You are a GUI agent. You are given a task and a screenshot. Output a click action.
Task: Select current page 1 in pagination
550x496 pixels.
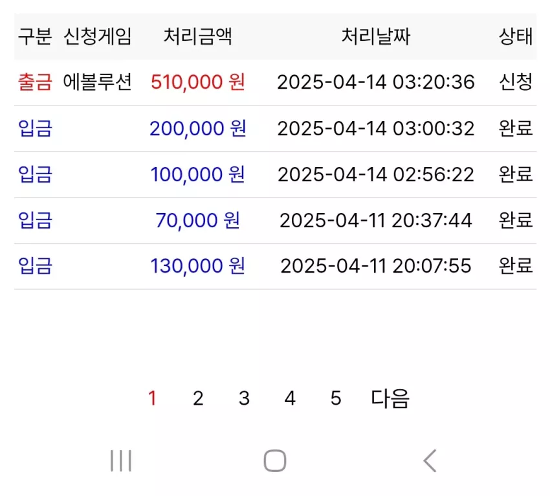pyautogui.click(x=152, y=398)
